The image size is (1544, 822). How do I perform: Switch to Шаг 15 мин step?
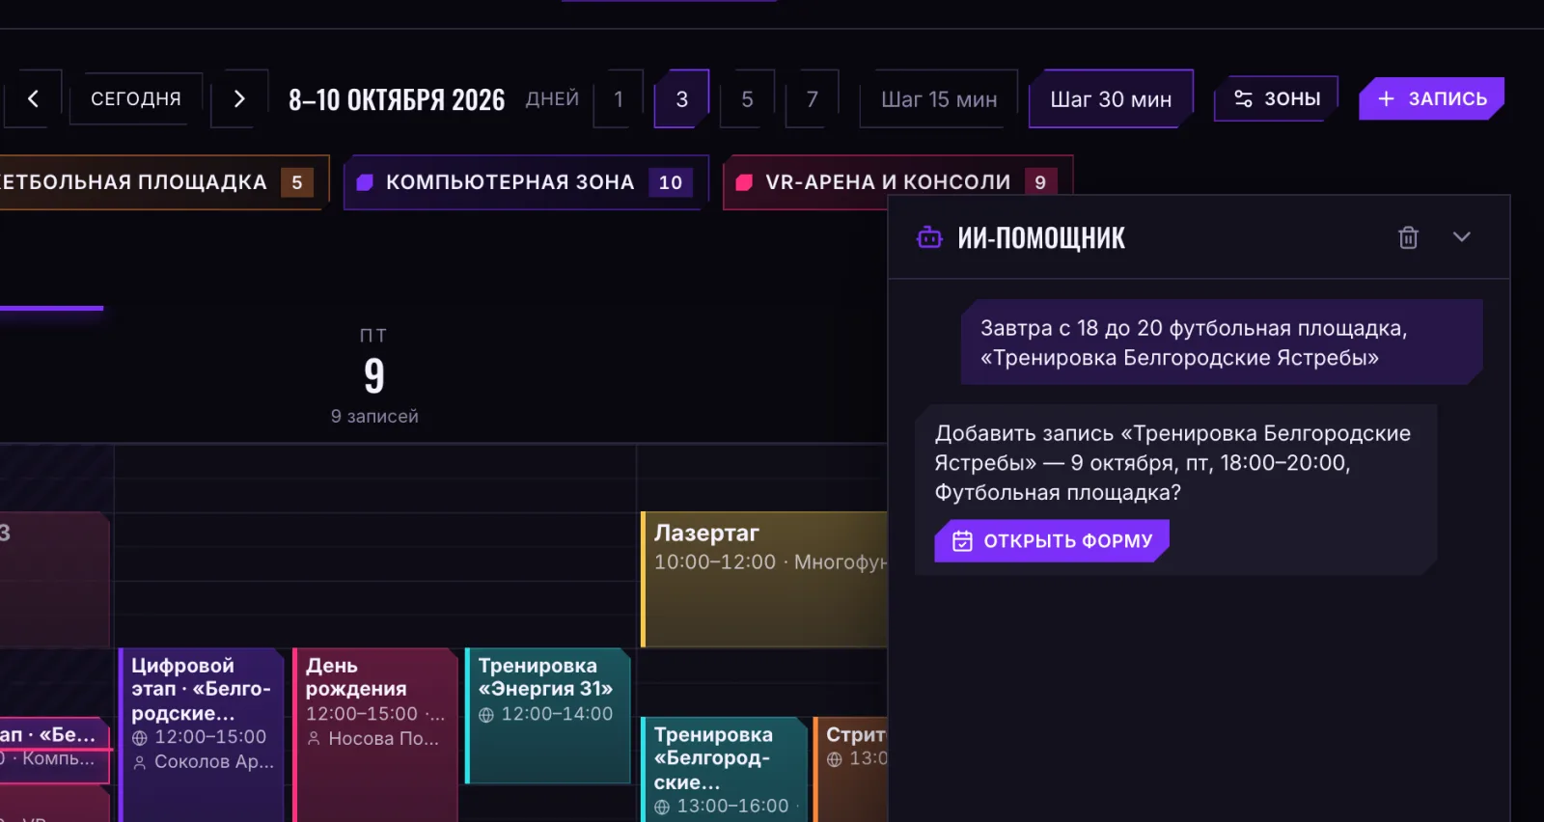pyautogui.click(x=939, y=98)
